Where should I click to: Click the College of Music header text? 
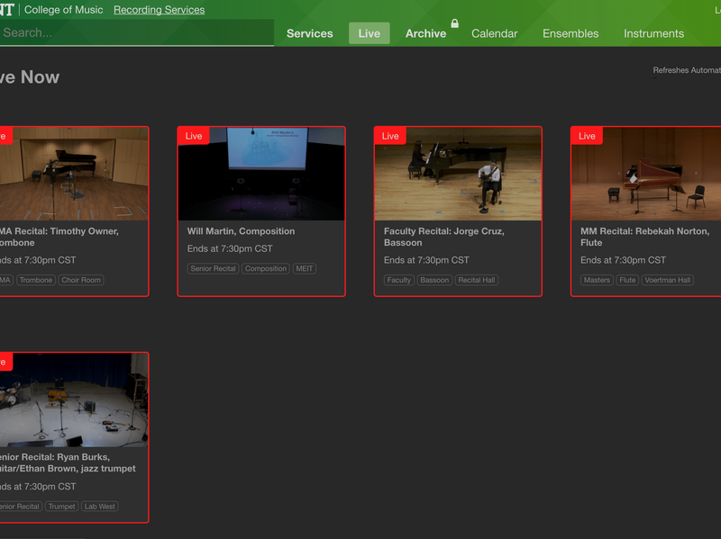click(63, 10)
